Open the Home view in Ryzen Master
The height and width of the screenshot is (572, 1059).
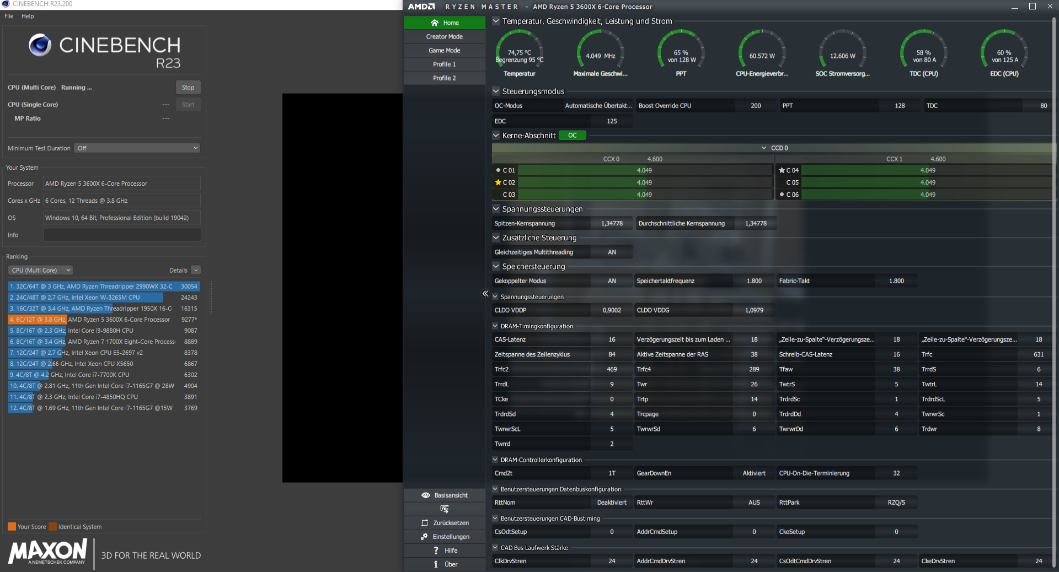tap(444, 23)
